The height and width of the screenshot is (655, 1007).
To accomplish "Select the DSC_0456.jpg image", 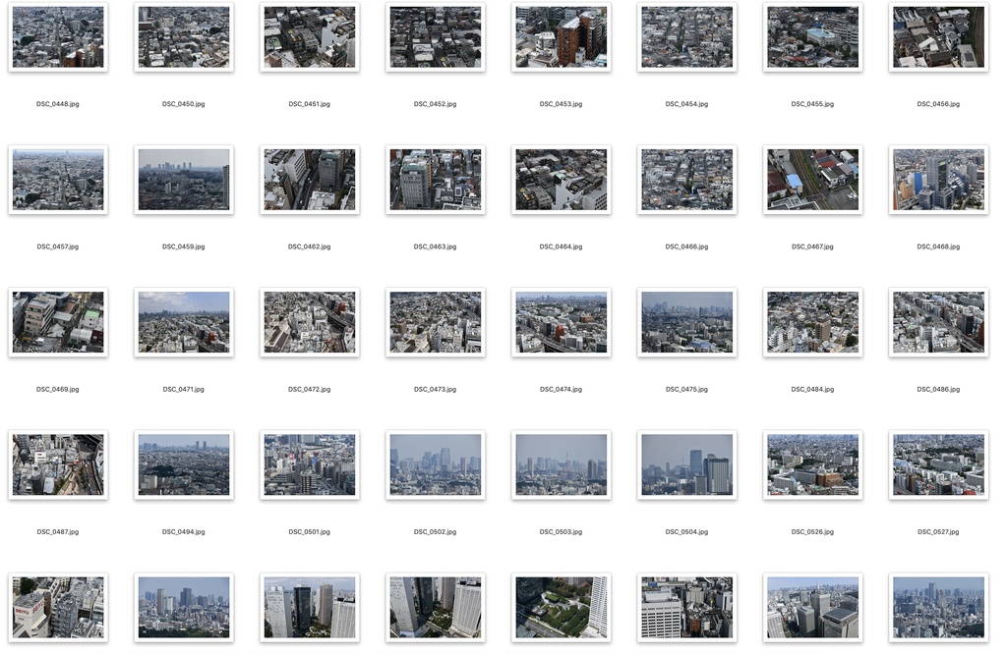I will pyautogui.click(x=937, y=37).
